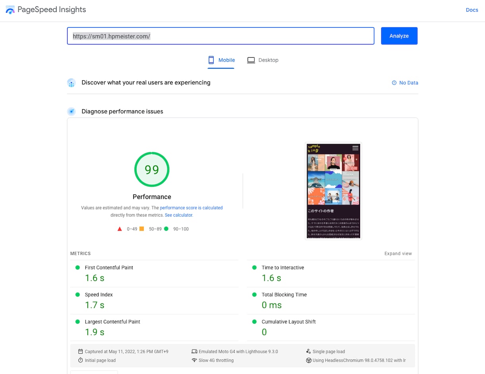Click the wifi icon beside Slow 4G throttling
The image size is (485, 374).
194,360
